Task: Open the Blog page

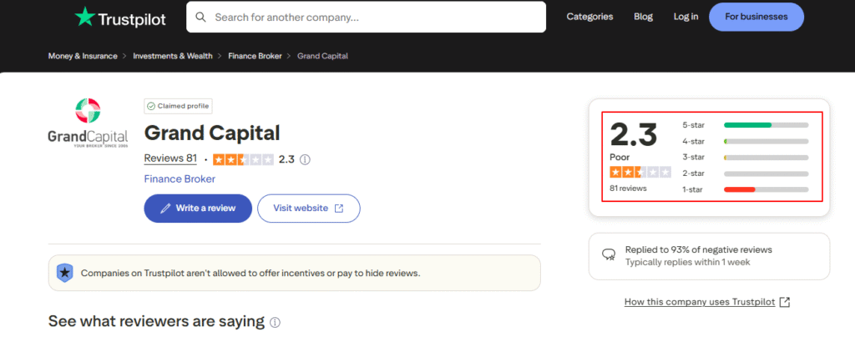Action: [x=643, y=17]
